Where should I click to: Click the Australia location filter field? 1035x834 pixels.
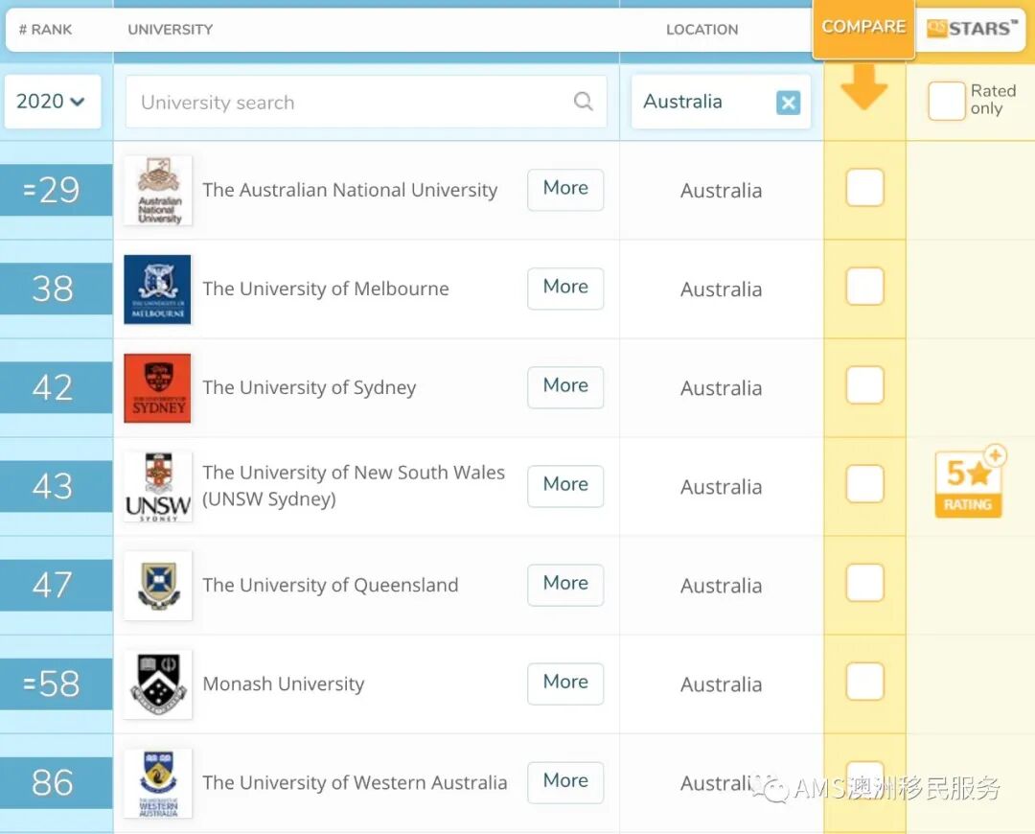pos(721,102)
